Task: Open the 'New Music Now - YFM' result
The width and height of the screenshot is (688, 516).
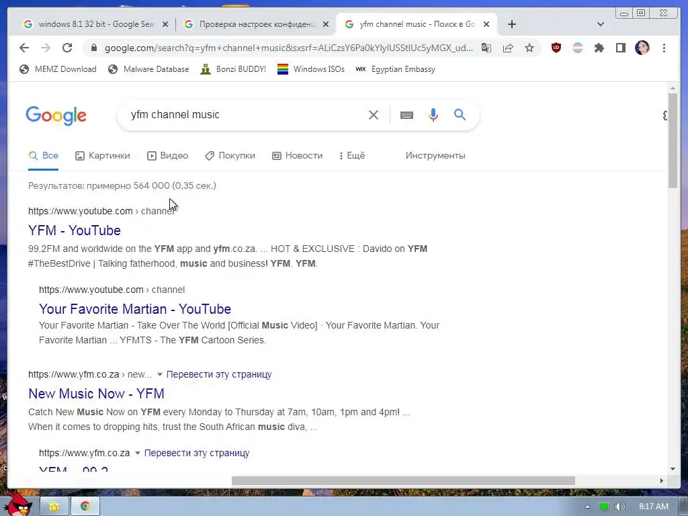Action: (97, 394)
